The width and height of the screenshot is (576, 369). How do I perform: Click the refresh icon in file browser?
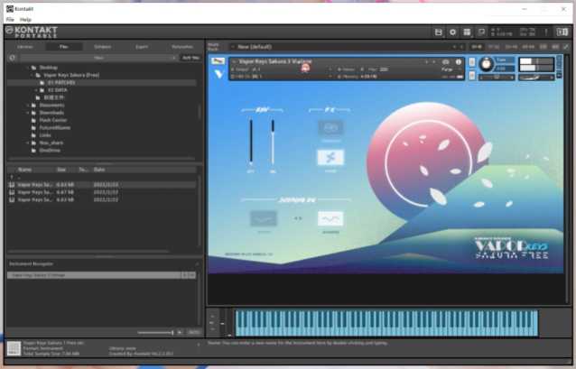[x=13, y=57]
